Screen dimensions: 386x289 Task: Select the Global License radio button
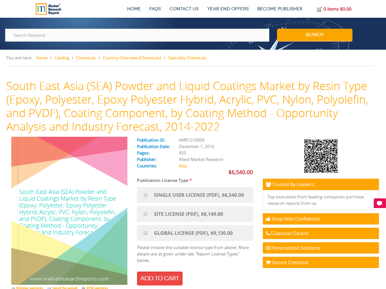click(x=145, y=233)
